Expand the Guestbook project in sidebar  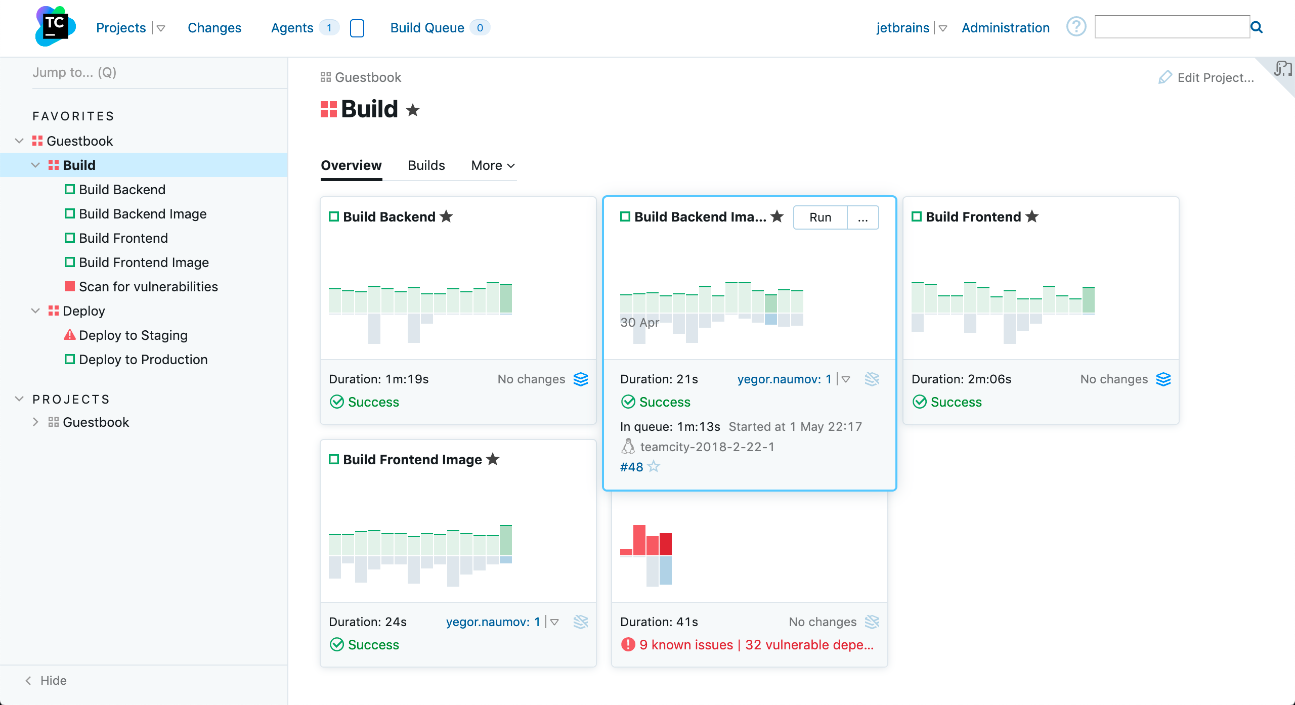pyautogui.click(x=35, y=423)
